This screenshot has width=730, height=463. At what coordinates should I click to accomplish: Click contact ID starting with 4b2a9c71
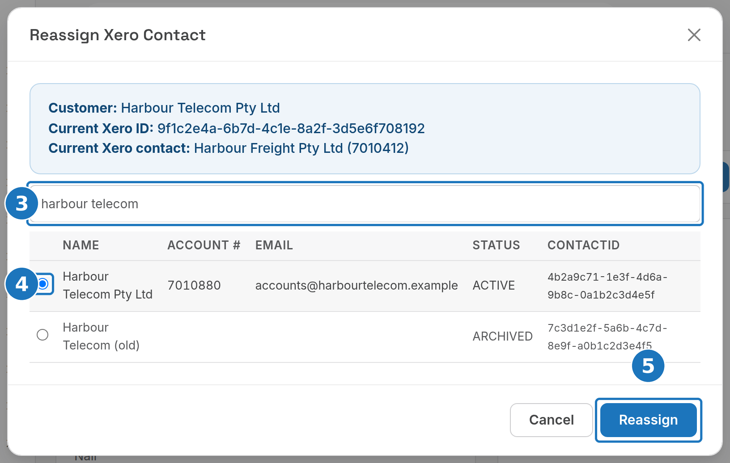point(607,286)
